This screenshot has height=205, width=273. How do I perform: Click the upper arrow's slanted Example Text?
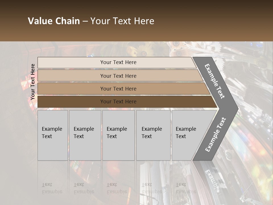pos(215,81)
